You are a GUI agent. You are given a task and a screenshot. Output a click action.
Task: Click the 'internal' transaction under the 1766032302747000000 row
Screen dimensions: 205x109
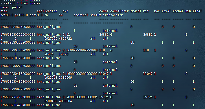coord(110,70)
